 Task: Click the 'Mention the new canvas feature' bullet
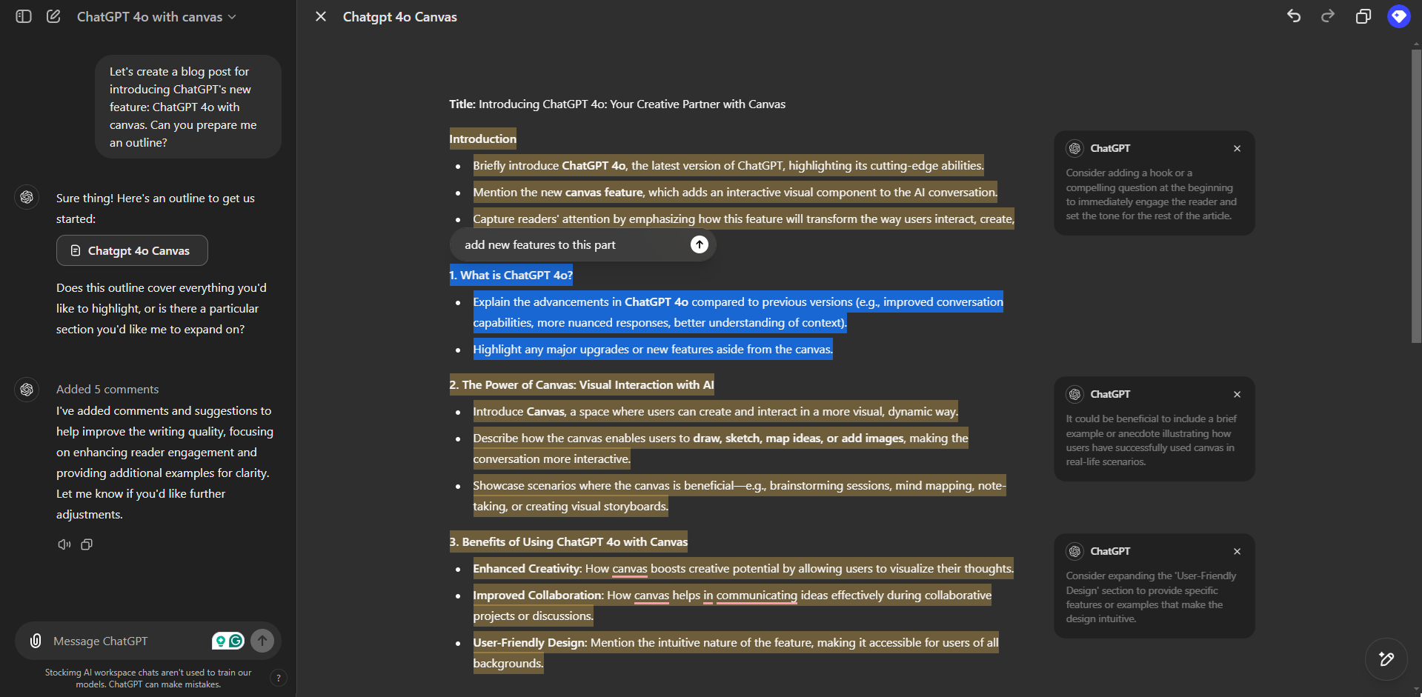tap(735, 192)
